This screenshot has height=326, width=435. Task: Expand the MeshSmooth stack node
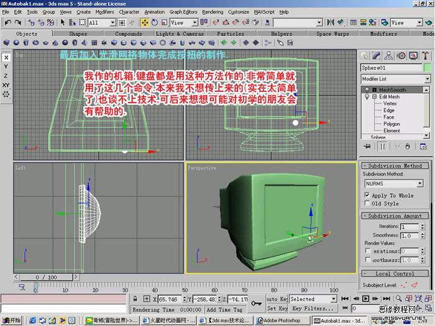[375, 90]
